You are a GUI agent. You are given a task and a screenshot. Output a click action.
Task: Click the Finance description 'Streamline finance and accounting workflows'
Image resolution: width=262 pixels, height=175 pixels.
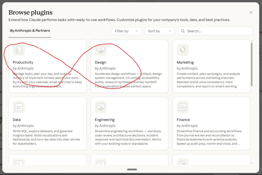pos(209,131)
